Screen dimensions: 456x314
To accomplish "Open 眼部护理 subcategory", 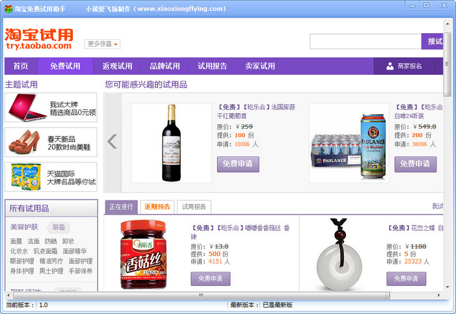I will pyautogui.click(x=22, y=261).
